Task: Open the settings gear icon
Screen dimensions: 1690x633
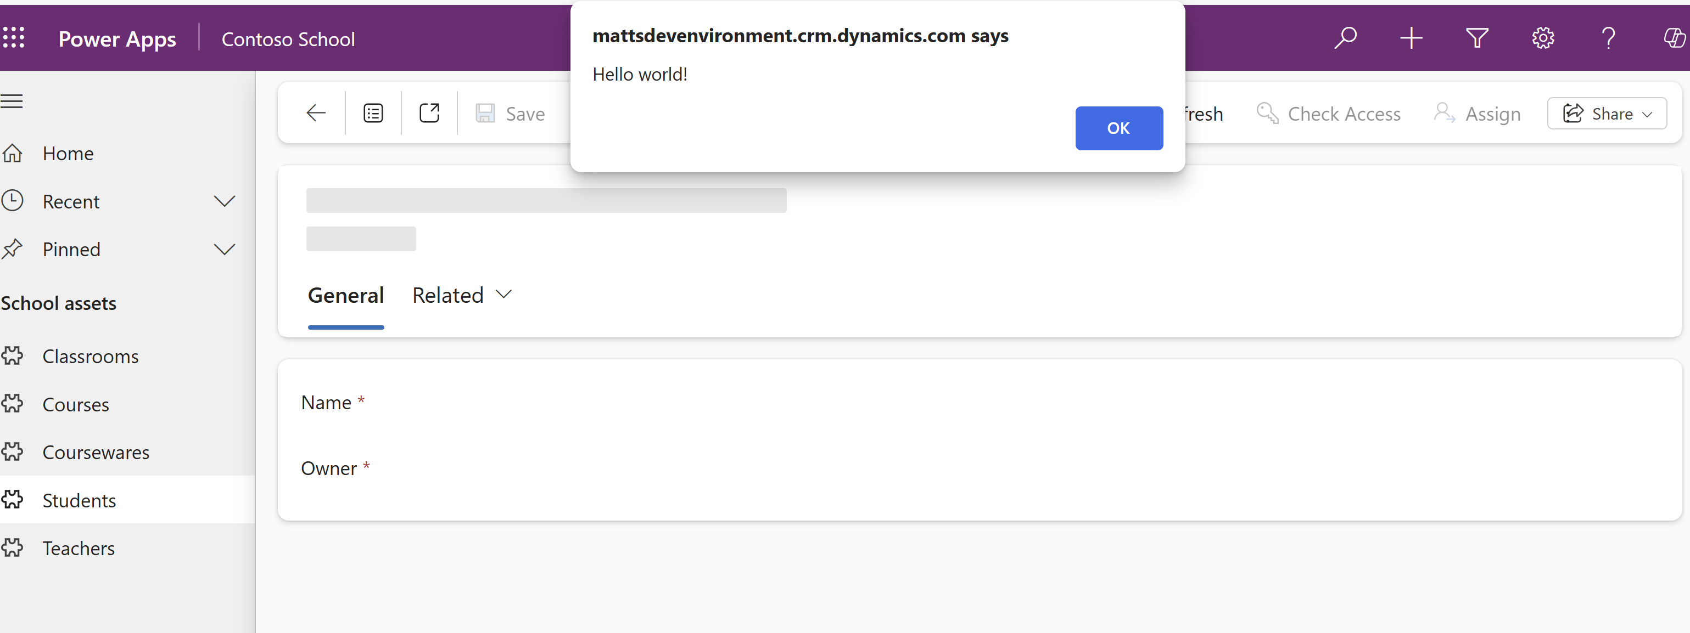Action: (1542, 38)
